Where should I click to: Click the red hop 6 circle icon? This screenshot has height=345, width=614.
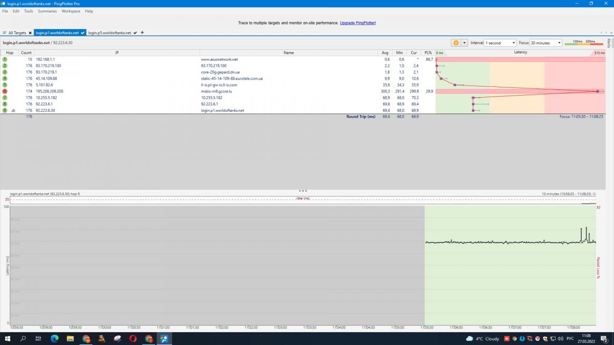5,91
